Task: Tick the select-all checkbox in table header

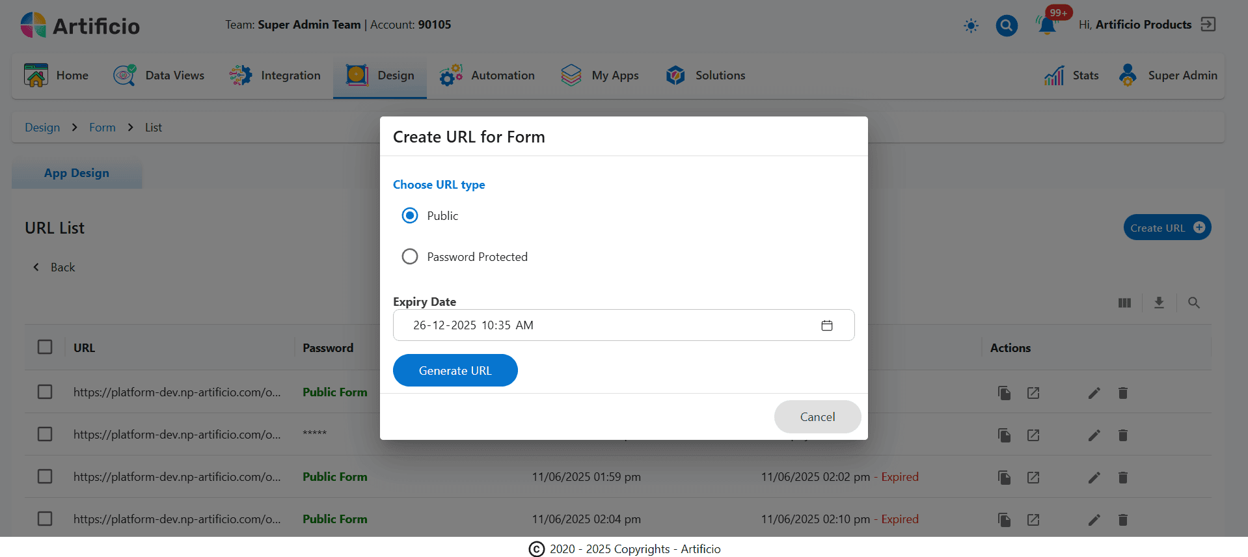Action: click(45, 347)
